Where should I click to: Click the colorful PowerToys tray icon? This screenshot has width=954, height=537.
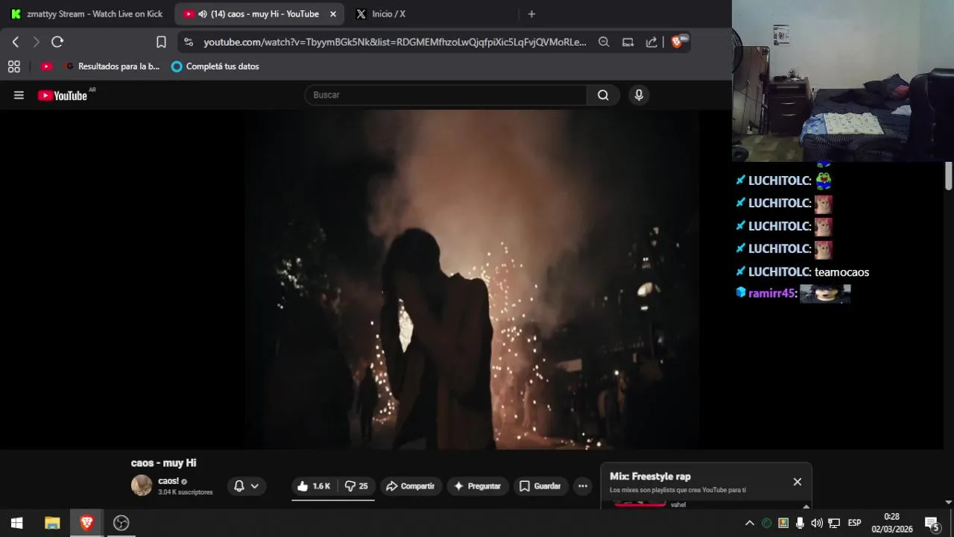(783, 523)
